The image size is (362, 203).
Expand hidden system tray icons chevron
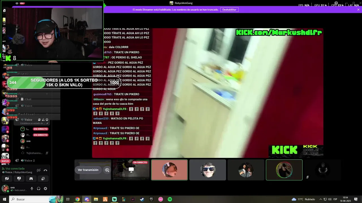coord(321,199)
